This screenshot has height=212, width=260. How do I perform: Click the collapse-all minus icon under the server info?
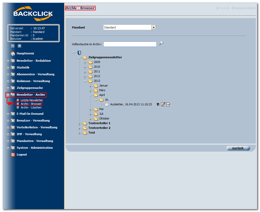20,46
